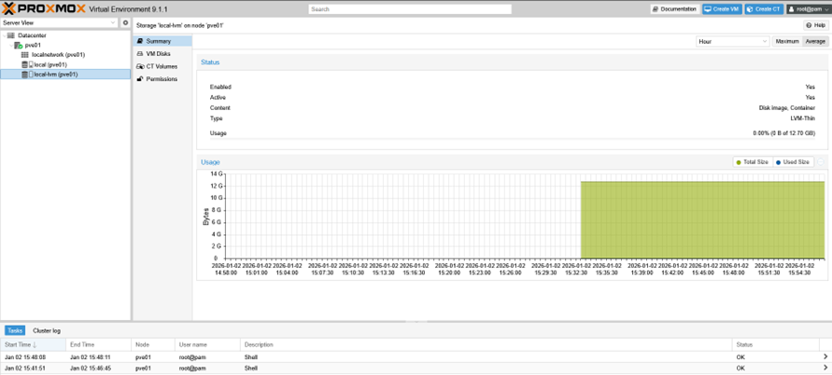Screen dimensions: 832x375
Task: Expand the first Shell task row arrow
Action: pyautogui.click(x=825, y=357)
